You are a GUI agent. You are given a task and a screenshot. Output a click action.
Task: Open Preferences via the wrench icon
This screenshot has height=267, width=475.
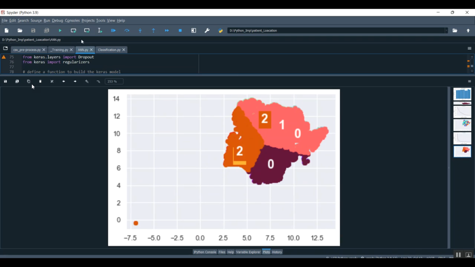(x=207, y=31)
